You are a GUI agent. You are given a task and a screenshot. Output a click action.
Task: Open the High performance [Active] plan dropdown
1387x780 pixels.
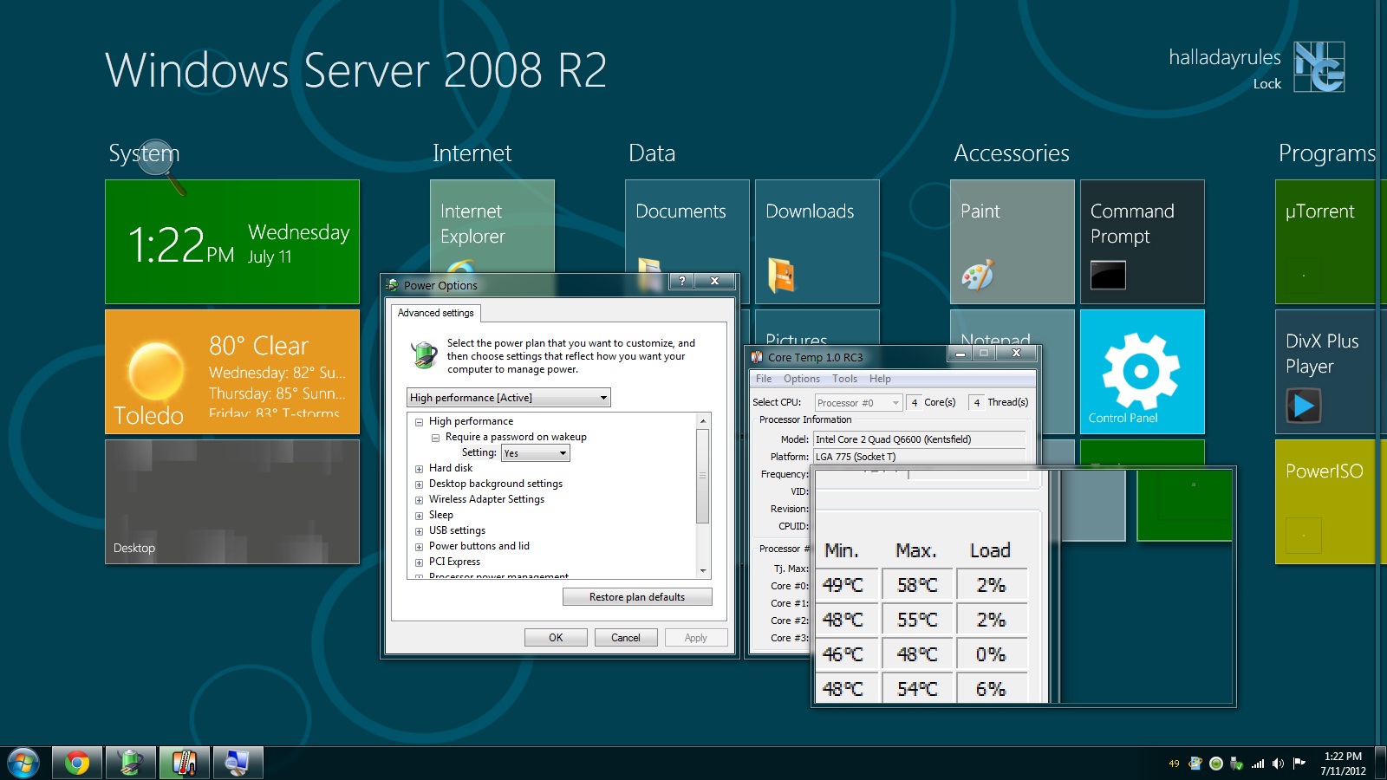click(x=509, y=398)
